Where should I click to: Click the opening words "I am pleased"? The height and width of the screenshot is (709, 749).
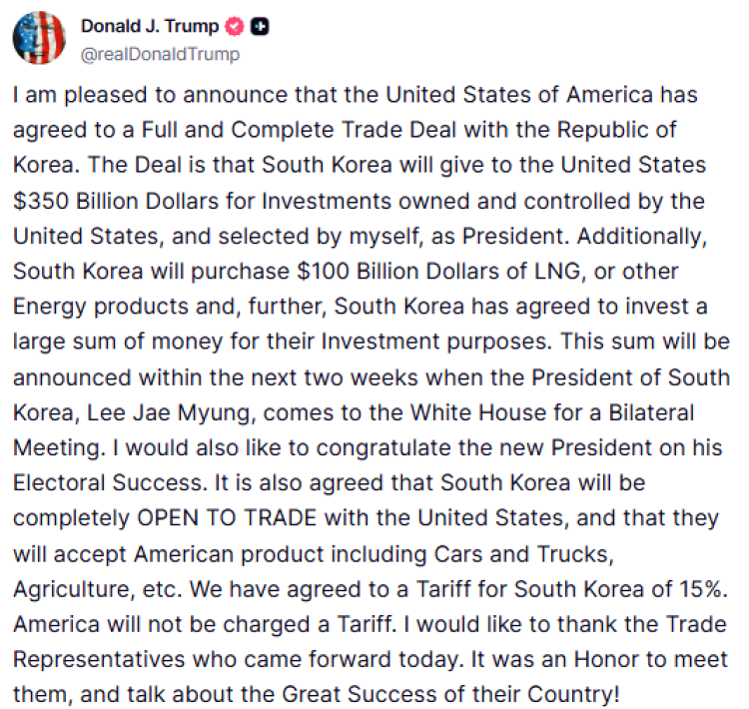66,96
